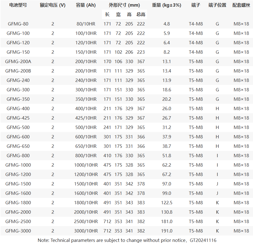The width and height of the screenshot is (253, 243).
Task: Click the GFMG-1500 model name
Action: pyautogui.click(x=18, y=184)
